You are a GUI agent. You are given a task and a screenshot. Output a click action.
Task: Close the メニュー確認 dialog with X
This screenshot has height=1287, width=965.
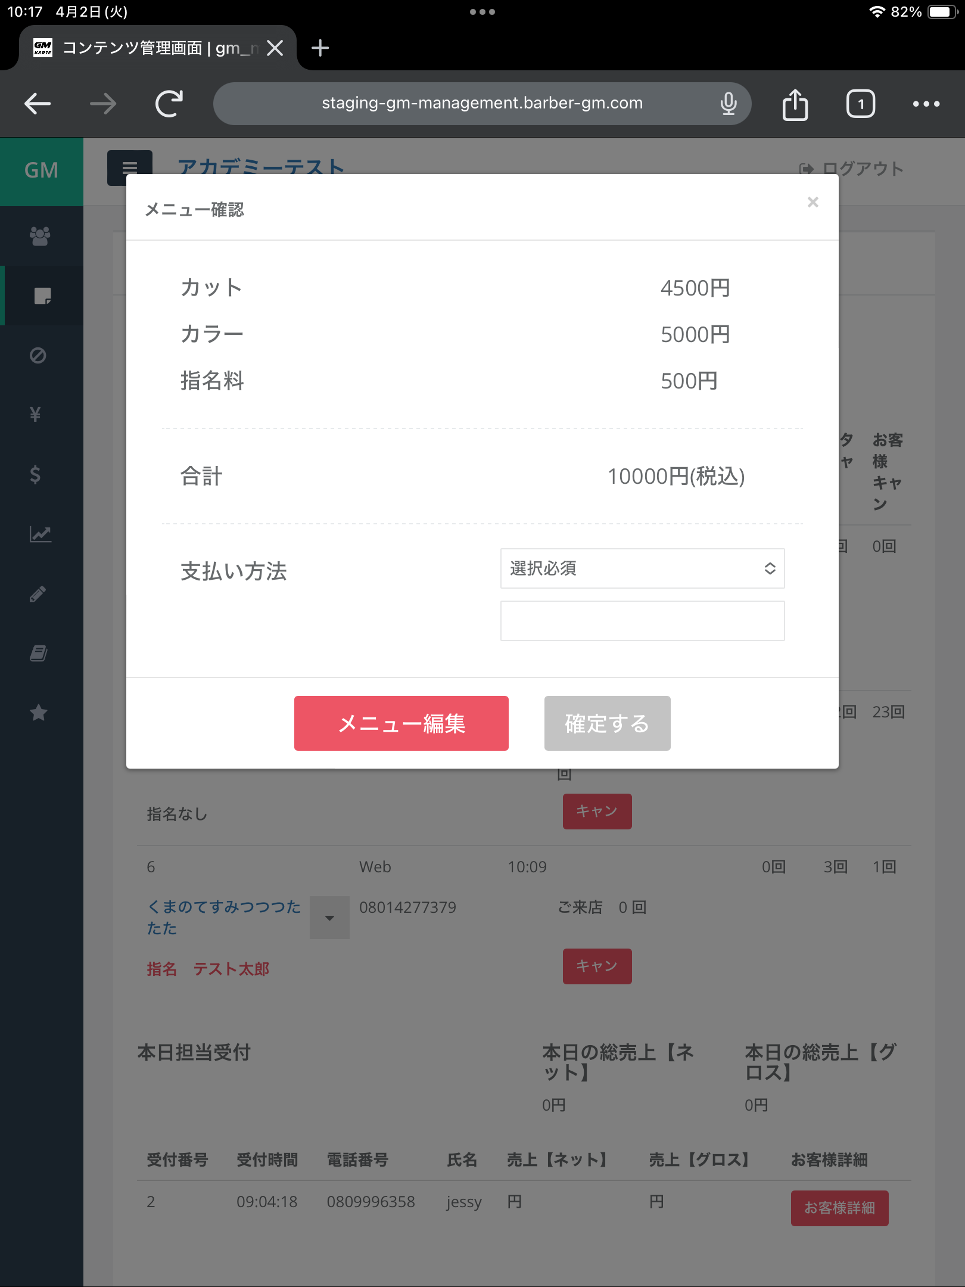pos(813,203)
